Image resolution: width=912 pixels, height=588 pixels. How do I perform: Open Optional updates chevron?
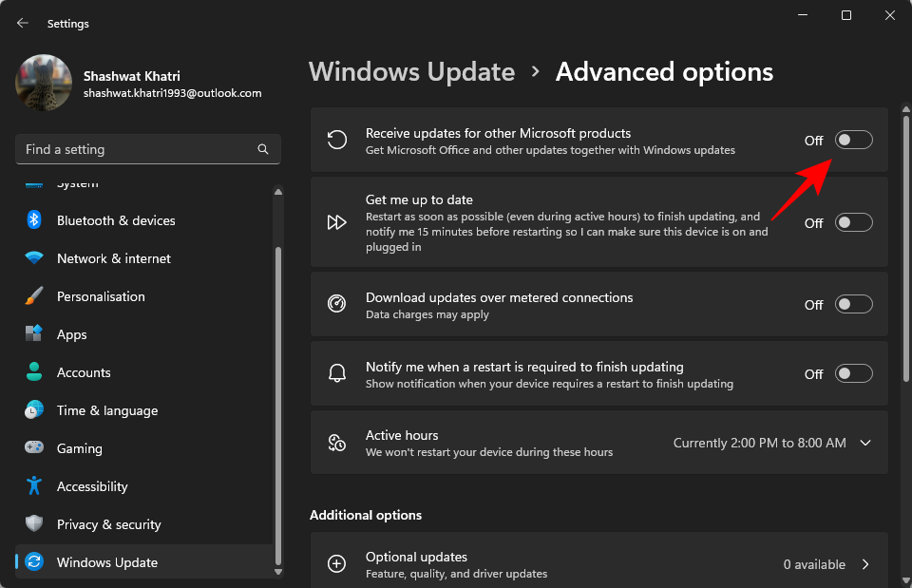864,564
